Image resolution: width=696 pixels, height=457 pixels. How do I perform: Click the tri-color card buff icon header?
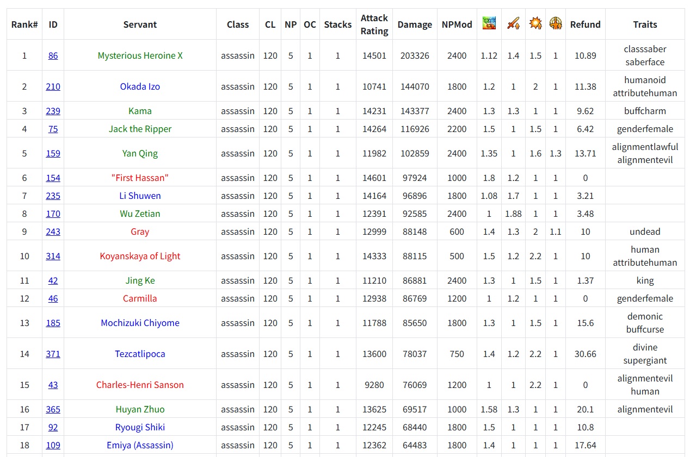point(489,23)
